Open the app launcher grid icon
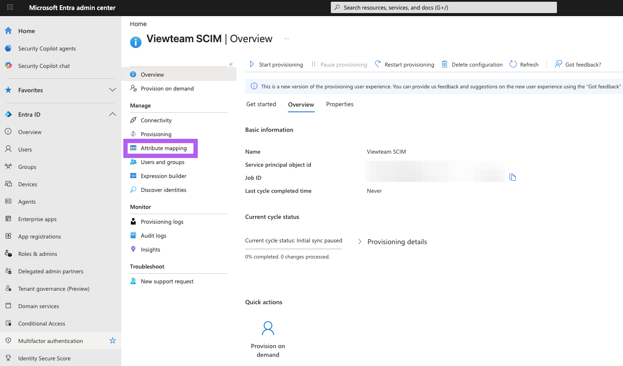Screen dimensions: 623x366 click(x=10, y=7)
